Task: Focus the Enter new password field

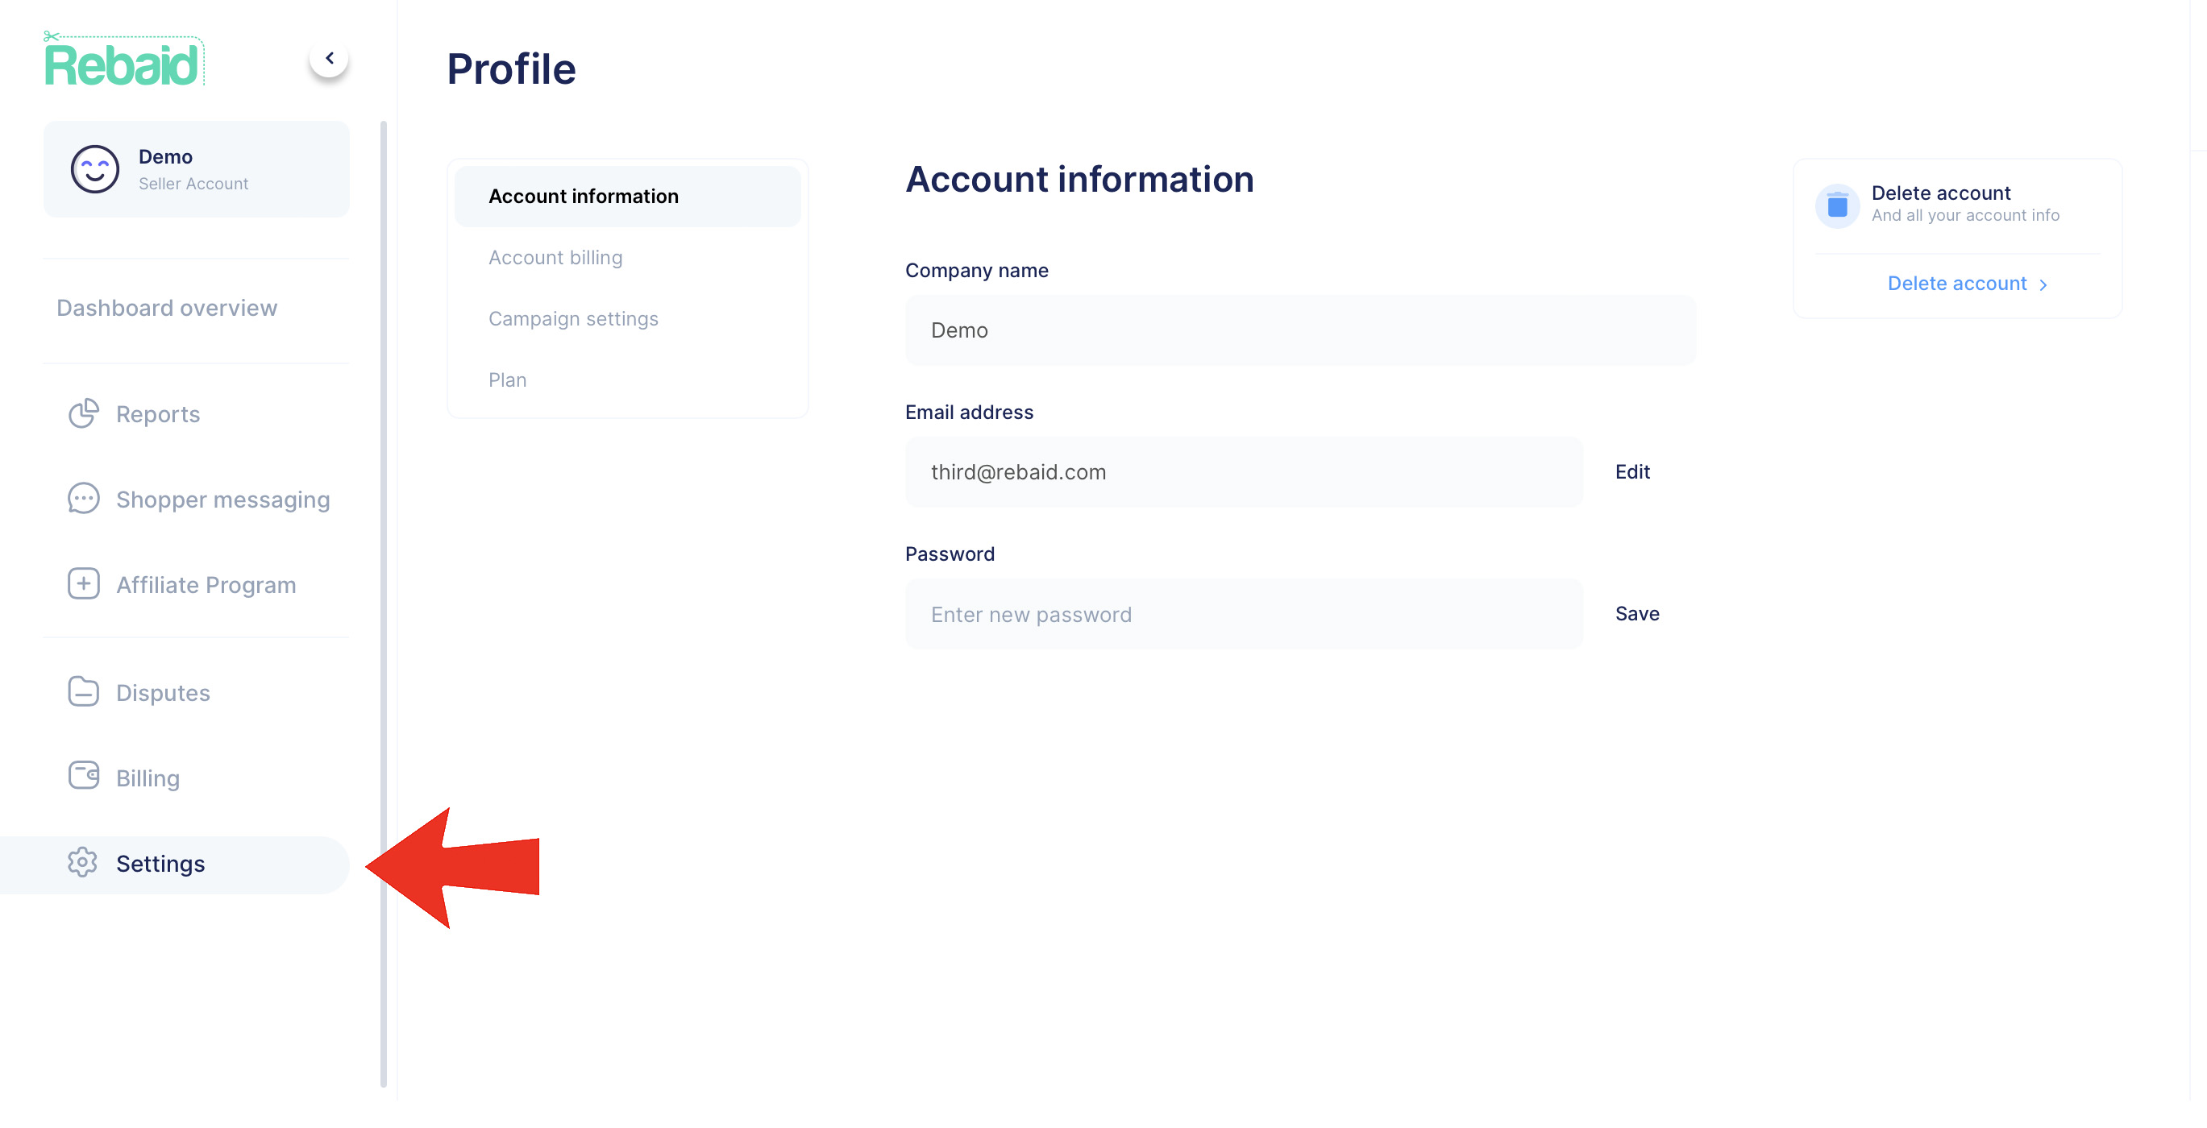Action: [x=1243, y=614]
